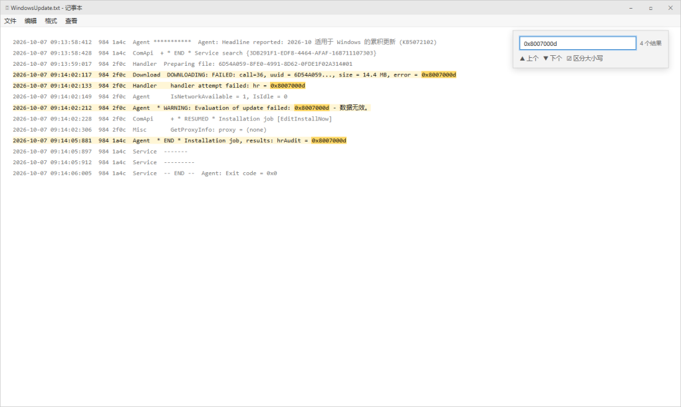Click the "Exit code = 0x0" text
Screen dimensions: 681x407
[249, 173]
